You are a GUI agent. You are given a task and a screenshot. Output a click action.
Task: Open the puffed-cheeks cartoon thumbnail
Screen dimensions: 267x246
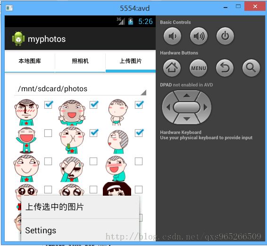point(72,140)
